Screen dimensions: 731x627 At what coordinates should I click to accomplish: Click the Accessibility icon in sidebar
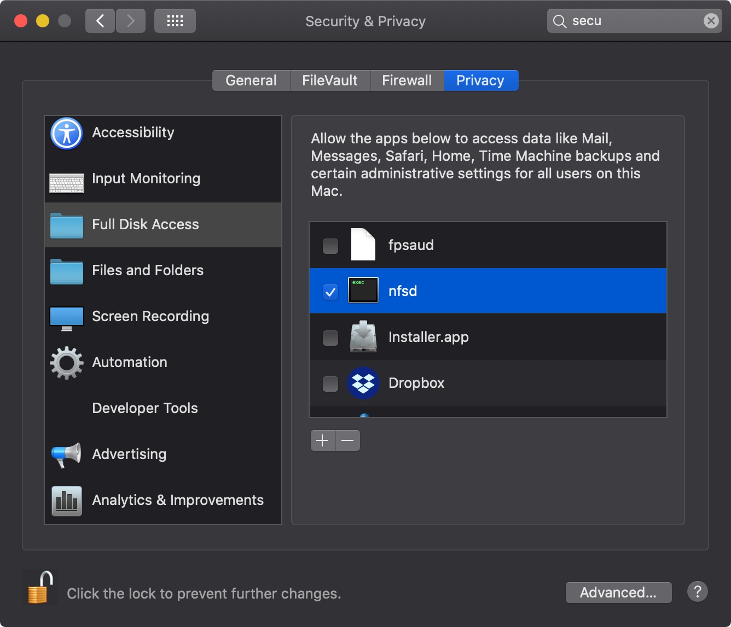67,133
